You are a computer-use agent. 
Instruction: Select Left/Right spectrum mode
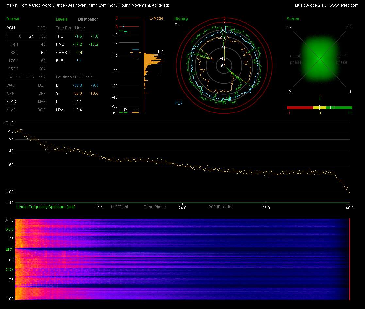point(120,207)
